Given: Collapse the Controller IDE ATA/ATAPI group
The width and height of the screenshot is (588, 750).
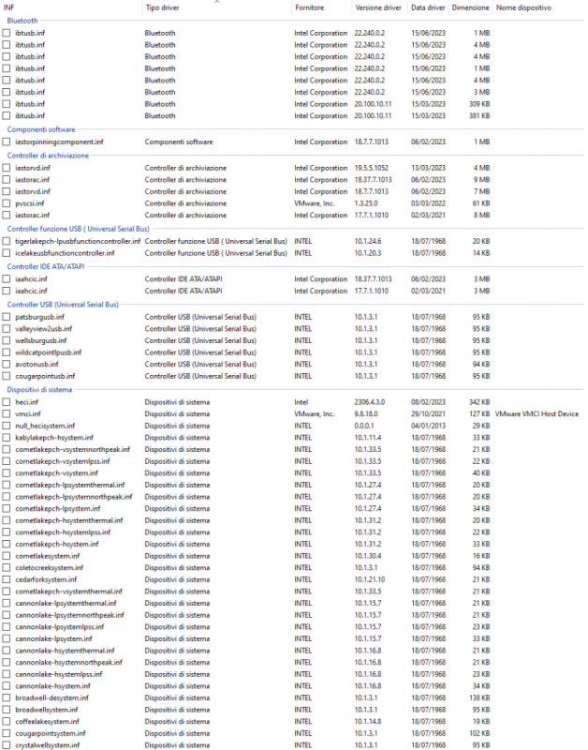Looking at the screenshot, I should tap(46, 266).
